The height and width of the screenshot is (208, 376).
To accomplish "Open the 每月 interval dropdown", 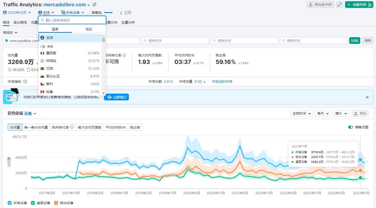I will pyautogui.click(x=323, y=113).
